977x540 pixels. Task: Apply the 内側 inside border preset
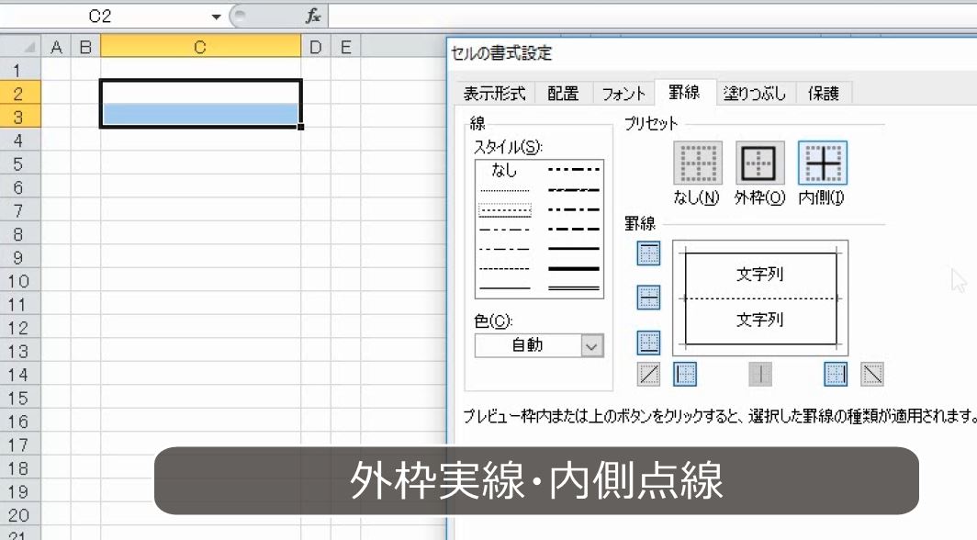coord(823,163)
